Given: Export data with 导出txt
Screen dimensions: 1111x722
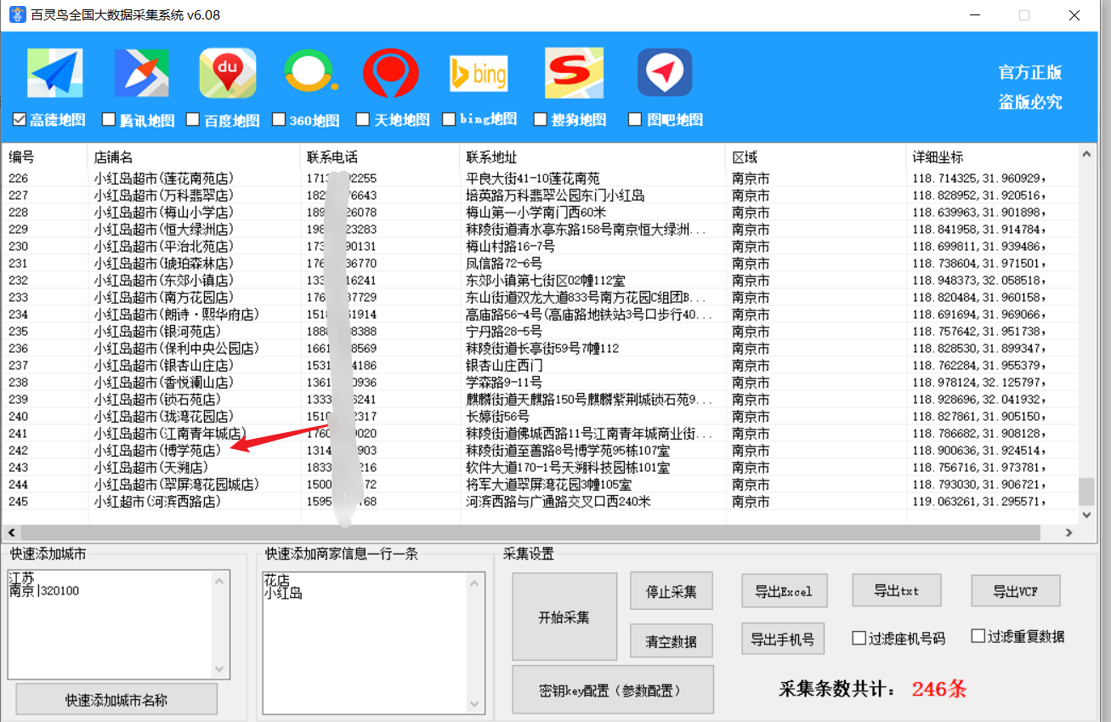Looking at the screenshot, I should [x=896, y=590].
